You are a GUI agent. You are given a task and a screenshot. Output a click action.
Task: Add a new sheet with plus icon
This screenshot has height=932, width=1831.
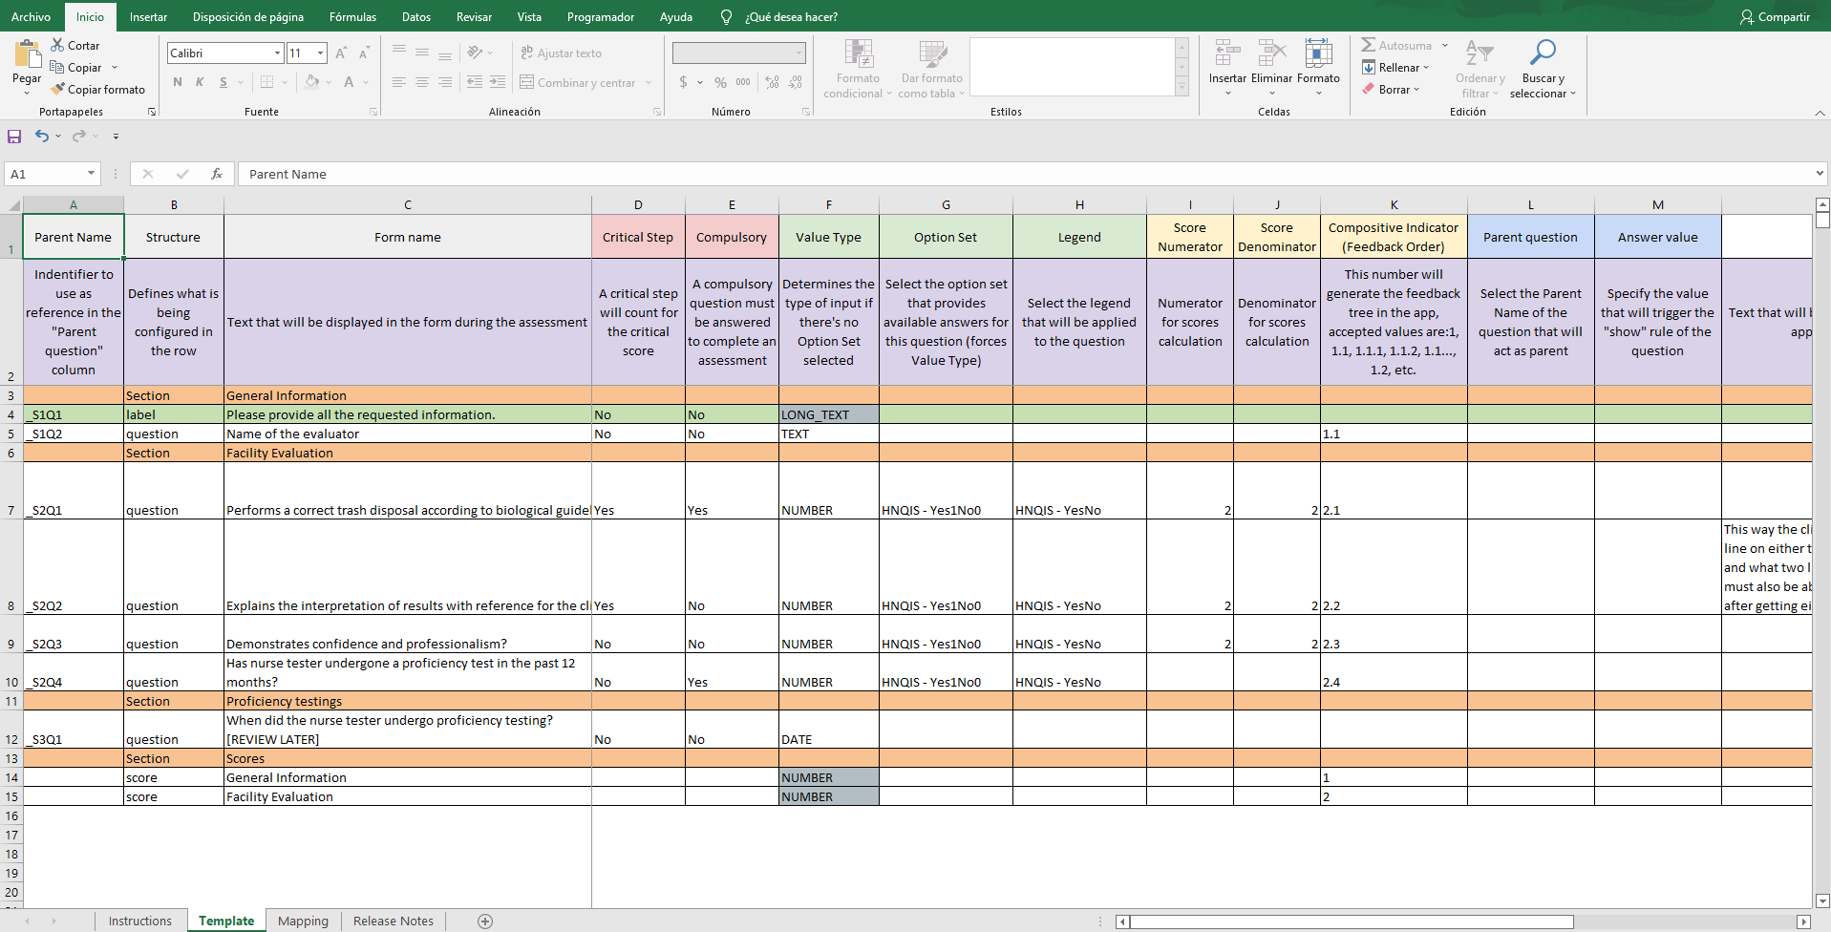pyautogui.click(x=485, y=921)
